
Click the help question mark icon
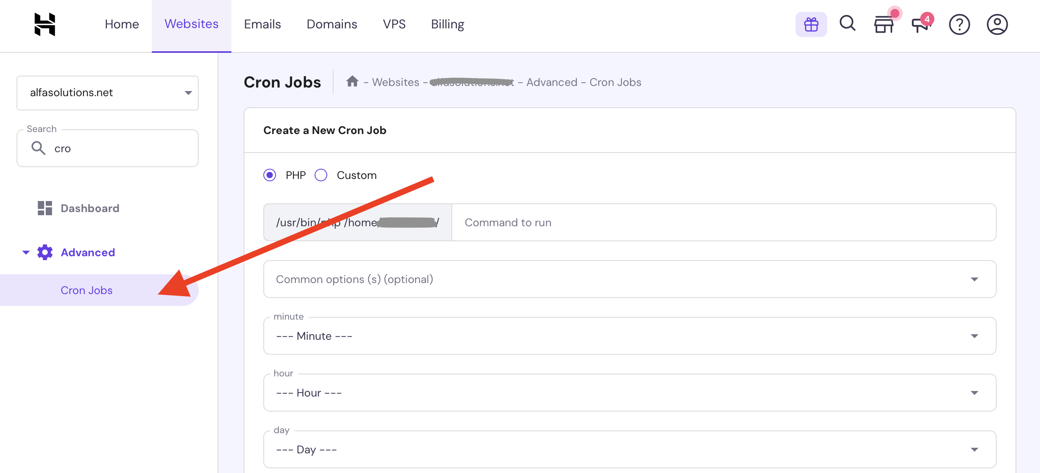click(959, 24)
